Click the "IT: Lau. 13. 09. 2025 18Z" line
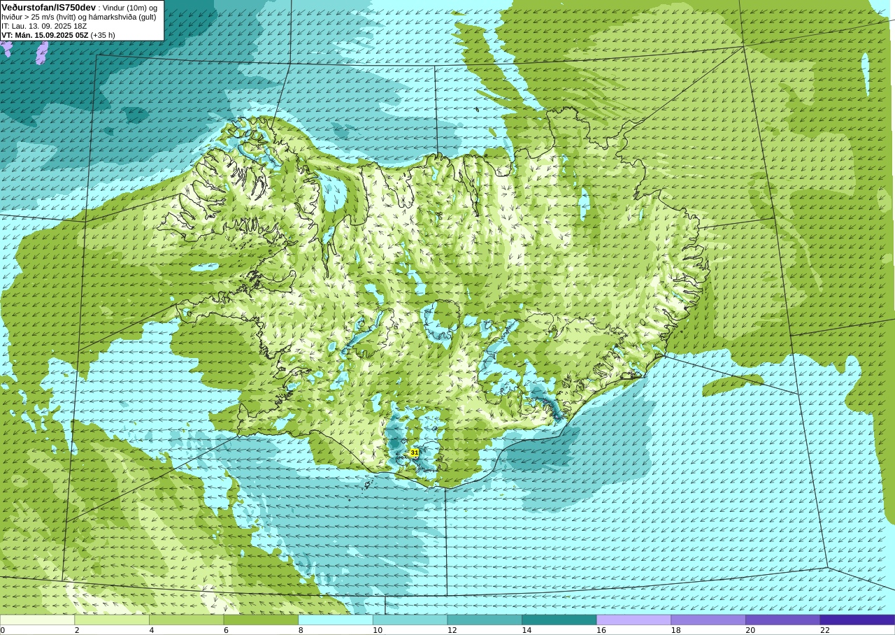895x635 pixels. [x=44, y=26]
